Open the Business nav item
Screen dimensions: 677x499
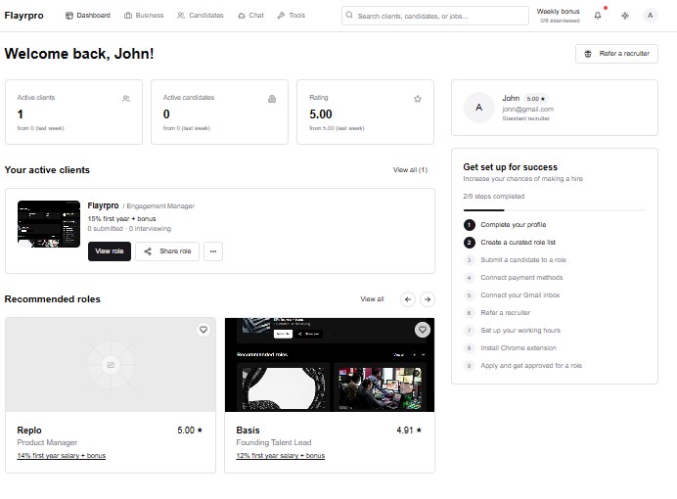tap(144, 15)
